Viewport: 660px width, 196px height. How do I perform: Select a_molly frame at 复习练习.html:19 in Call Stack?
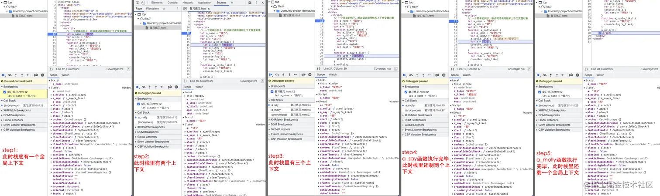425,105
